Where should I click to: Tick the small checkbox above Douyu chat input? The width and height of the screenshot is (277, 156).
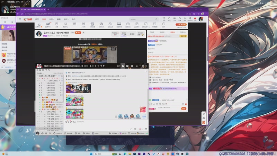(x=183, y=104)
